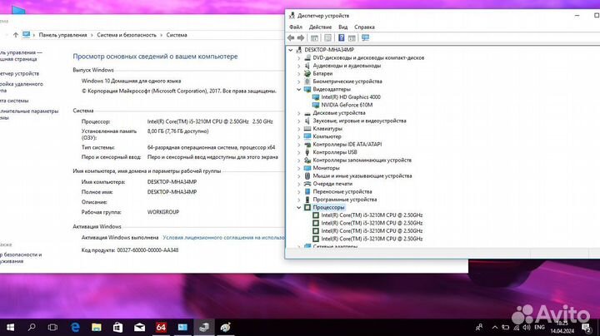The width and height of the screenshot is (600, 336).
Task: Switch to the red 64 app on taskbar
Action: tap(161, 327)
